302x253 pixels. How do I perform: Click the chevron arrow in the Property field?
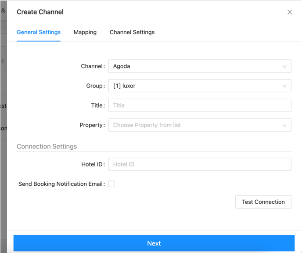coord(284,125)
